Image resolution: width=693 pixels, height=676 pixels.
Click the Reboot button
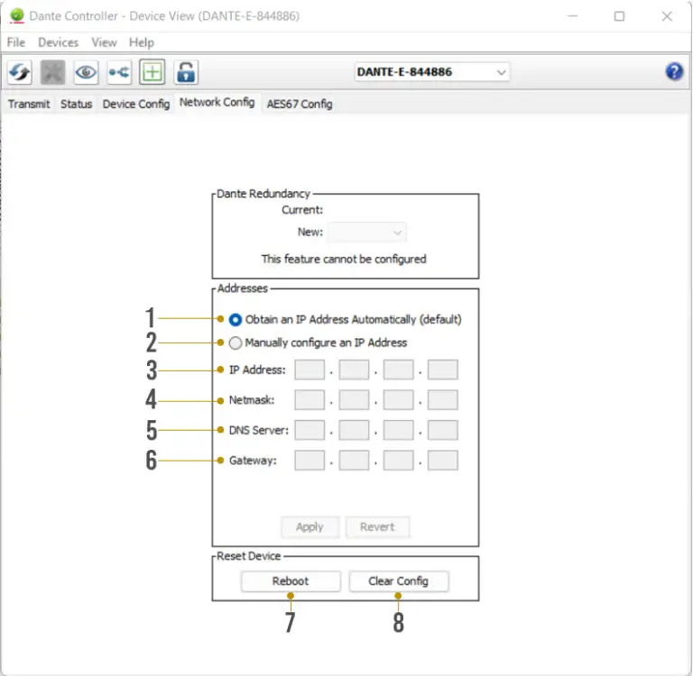coord(291,581)
